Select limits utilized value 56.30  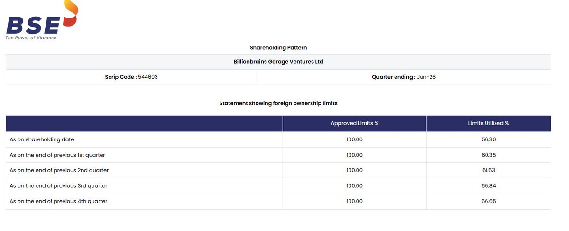click(488, 139)
